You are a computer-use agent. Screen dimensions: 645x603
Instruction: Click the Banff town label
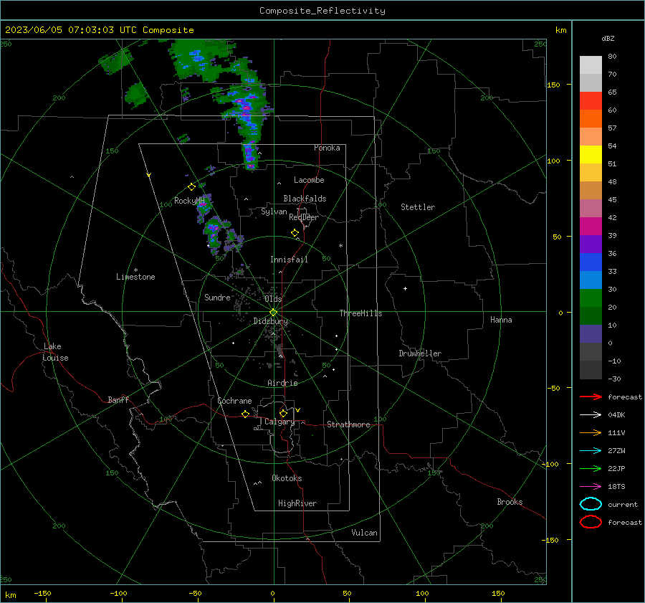pyautogui.click(x=118, y=399)
